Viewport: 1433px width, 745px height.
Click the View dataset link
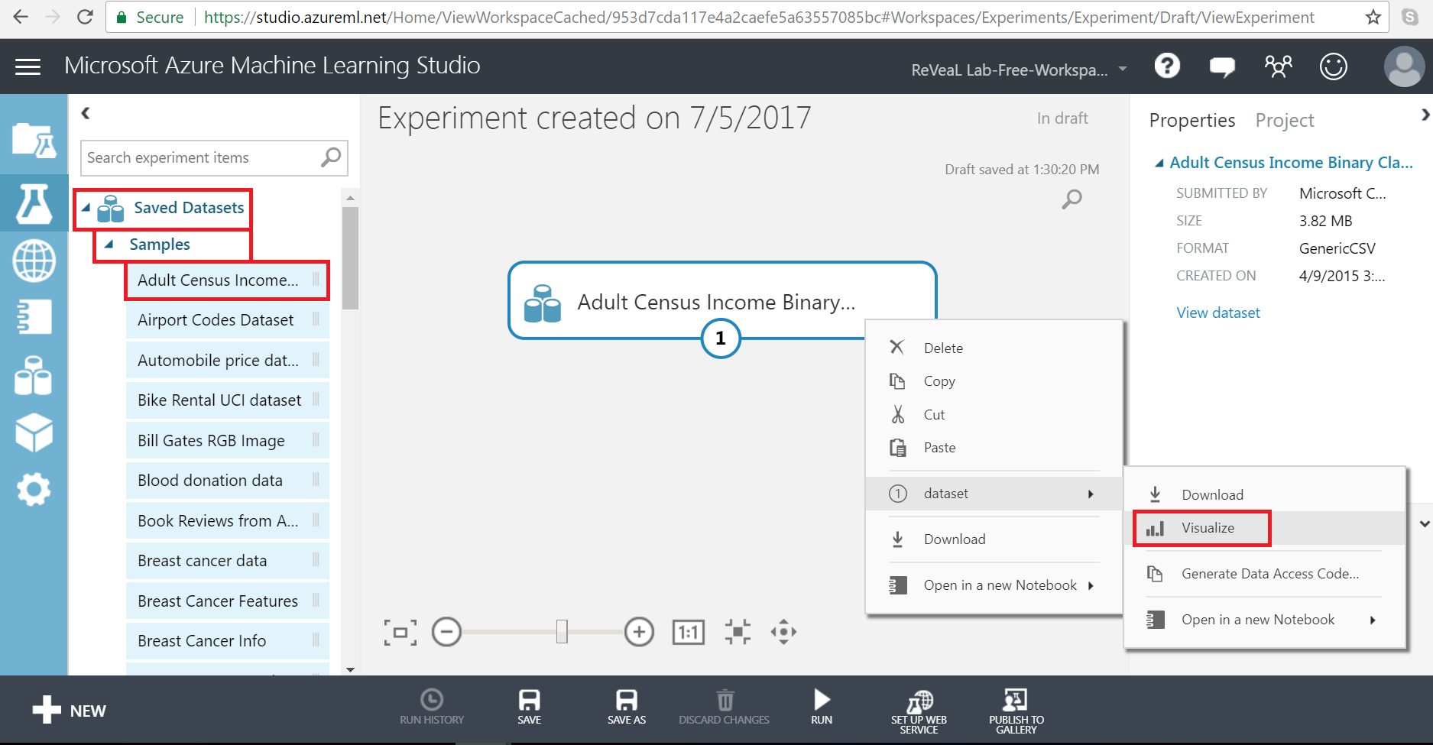1217,313
